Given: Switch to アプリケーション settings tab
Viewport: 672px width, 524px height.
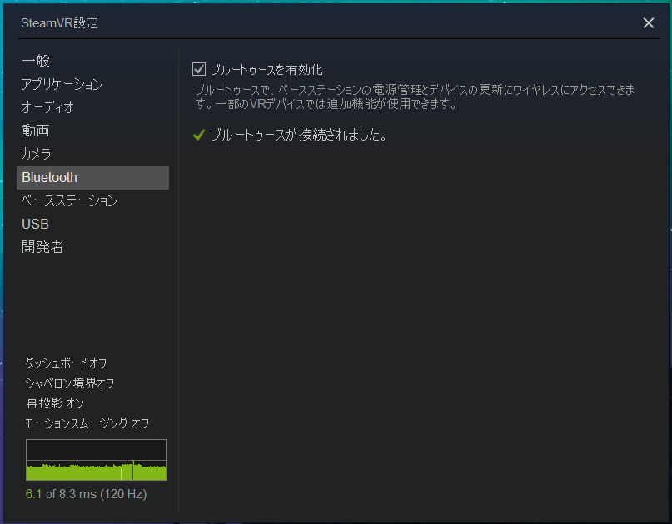Looking at the screenshot, I should (x=62, y=84).
